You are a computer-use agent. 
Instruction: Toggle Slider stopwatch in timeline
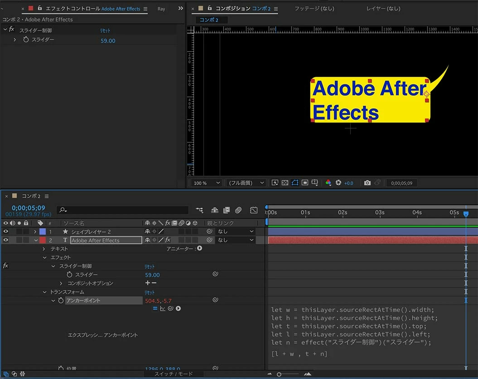pos(69,274)
